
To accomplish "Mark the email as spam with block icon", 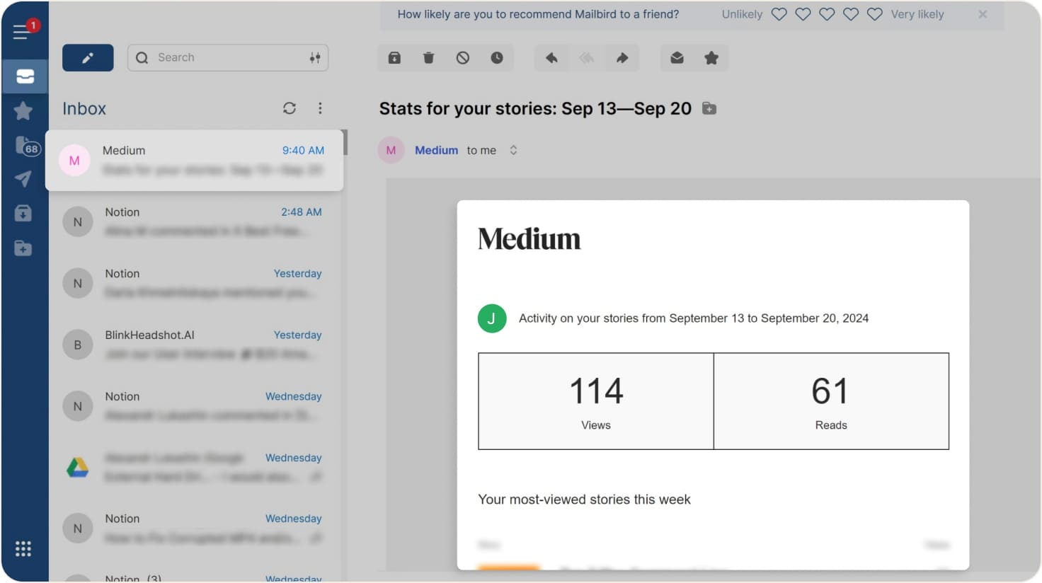I will pyautogui.click(x=463, y=57).
